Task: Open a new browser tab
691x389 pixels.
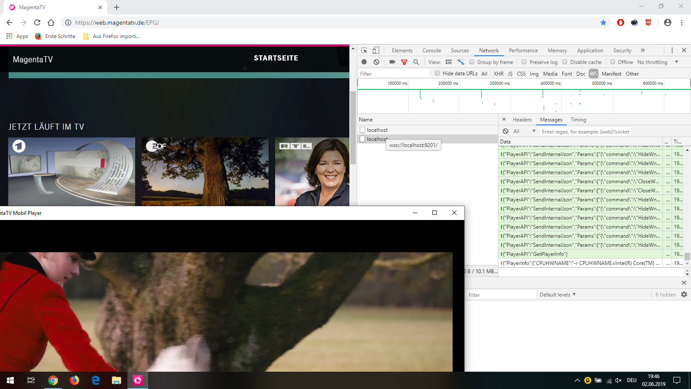Action: click(x=117, y=7)
